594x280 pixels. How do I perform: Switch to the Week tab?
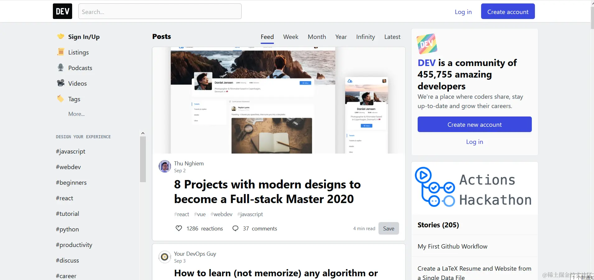291,37
